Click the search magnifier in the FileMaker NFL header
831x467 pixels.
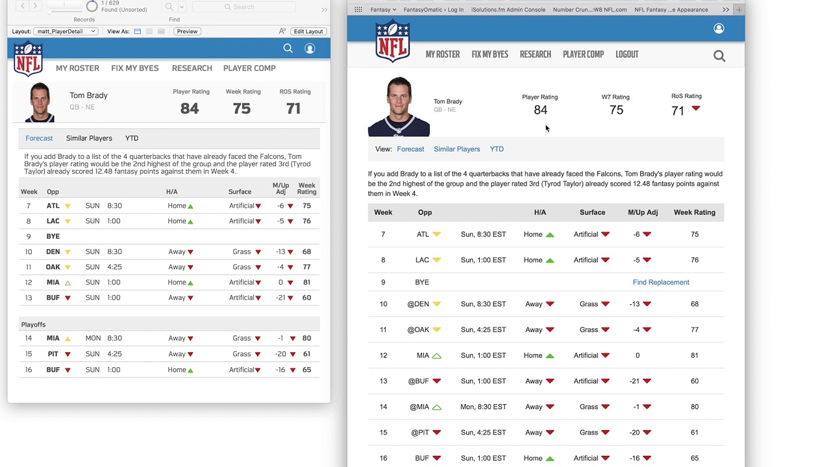coord(288,48)
